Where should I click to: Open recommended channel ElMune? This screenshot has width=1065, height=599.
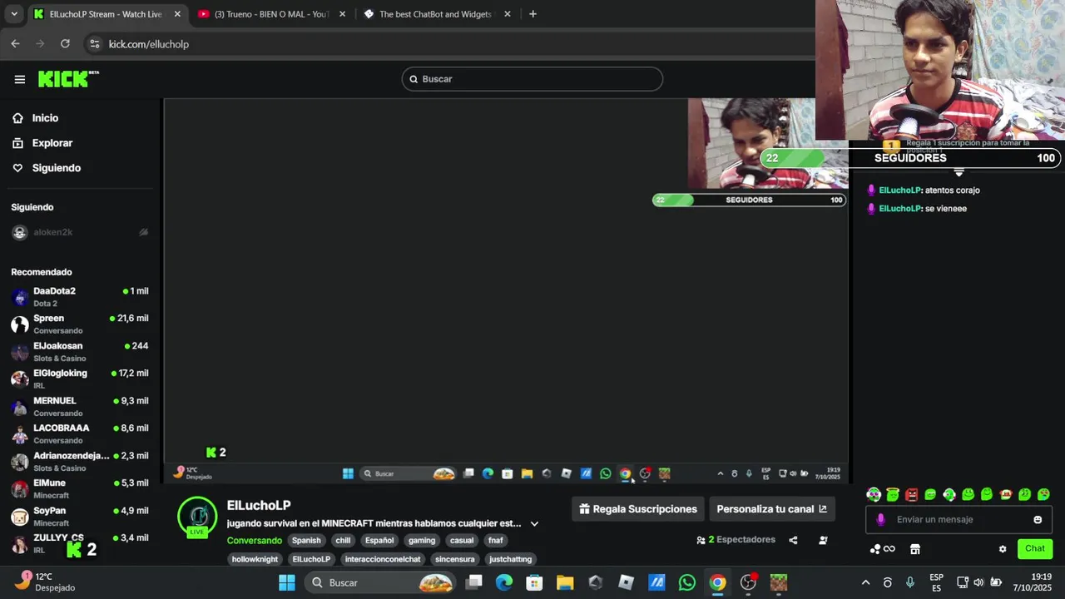(80, 488)
